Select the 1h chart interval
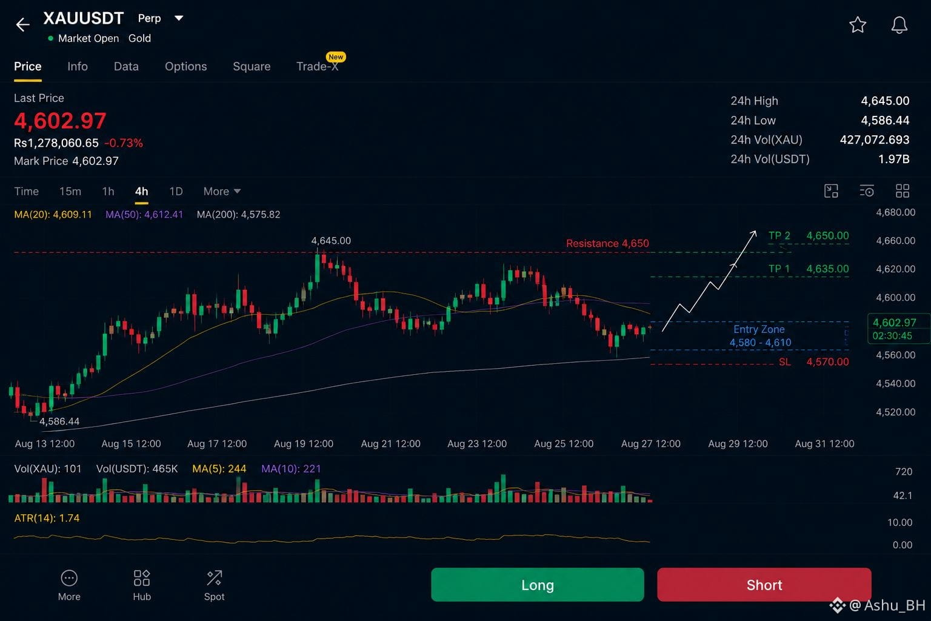 point(108,192)
